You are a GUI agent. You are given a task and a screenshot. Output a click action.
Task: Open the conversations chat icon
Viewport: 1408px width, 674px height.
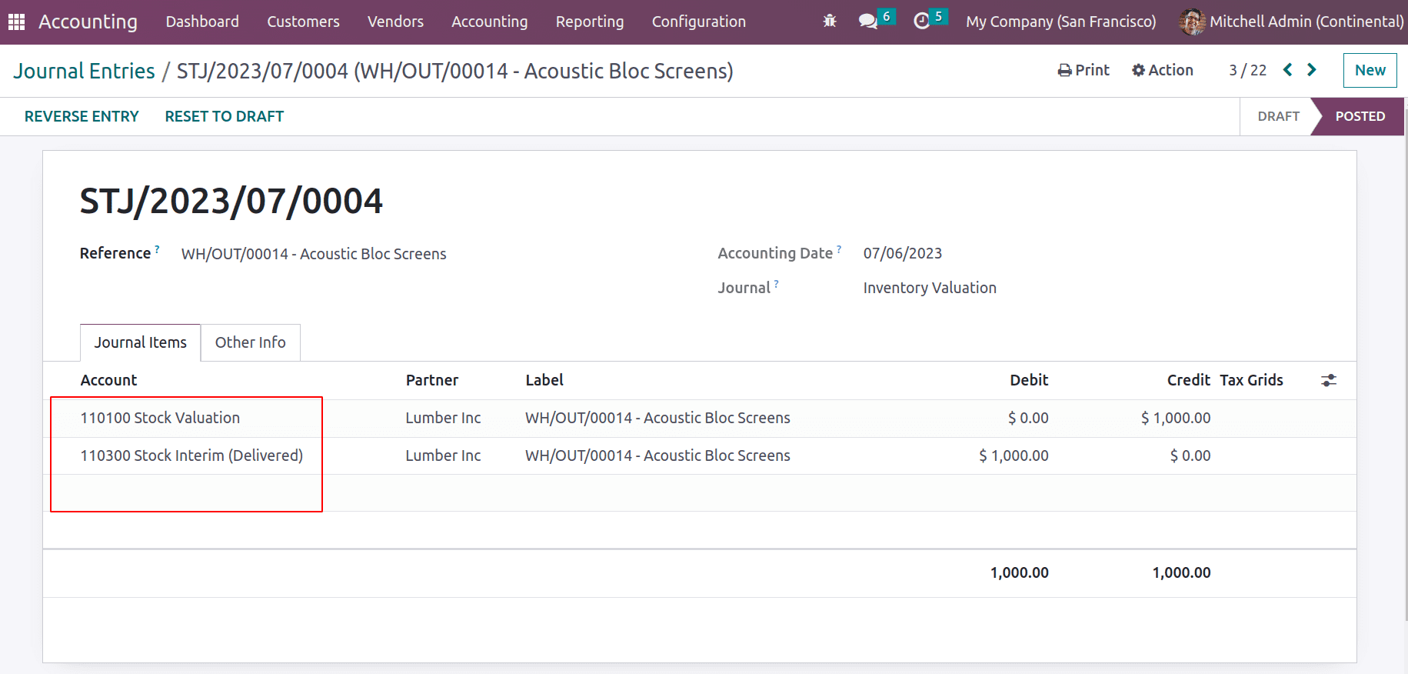click(868, 22)
